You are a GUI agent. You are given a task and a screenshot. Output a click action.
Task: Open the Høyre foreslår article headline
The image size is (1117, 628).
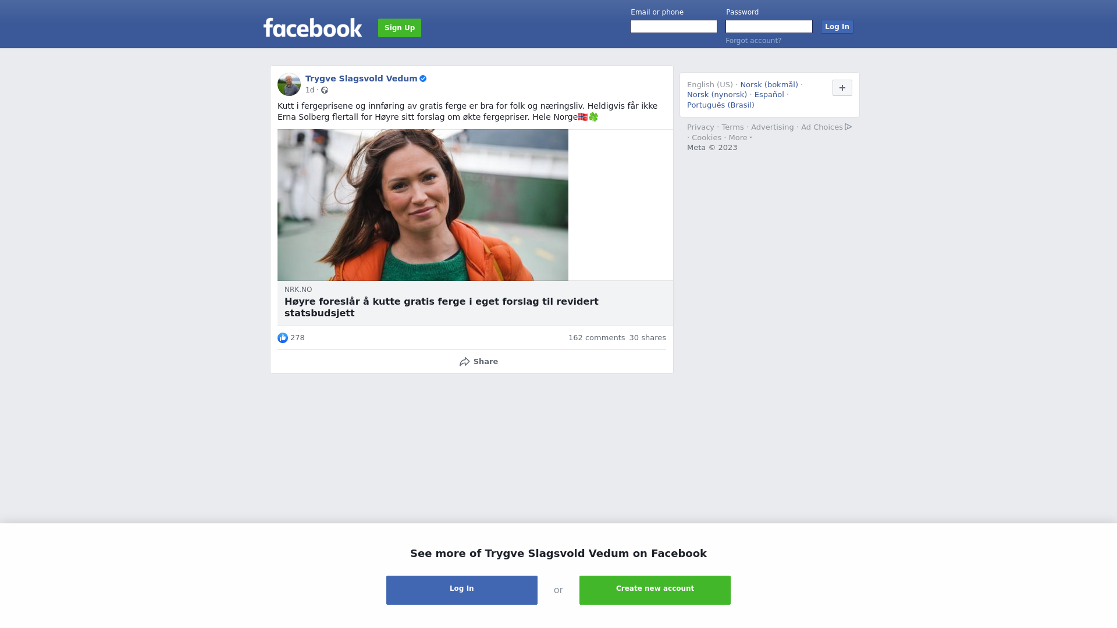[442, 307]
